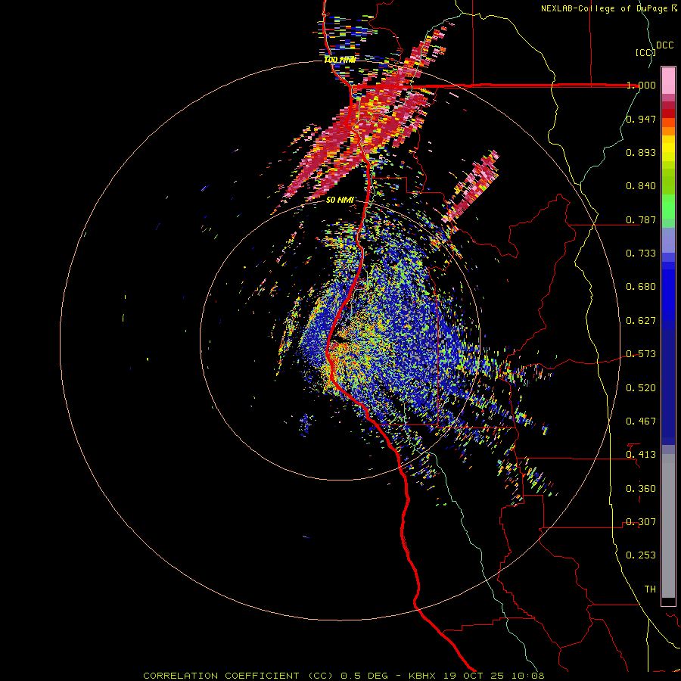Screen dimensions: 681x681
Task: Click the 0.733 scale value
Action: point(641,253)
